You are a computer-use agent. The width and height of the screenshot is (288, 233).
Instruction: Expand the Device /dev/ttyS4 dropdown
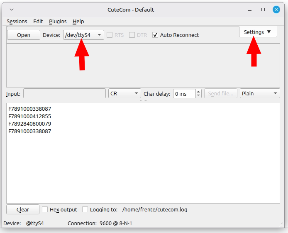tap(83, 35)
